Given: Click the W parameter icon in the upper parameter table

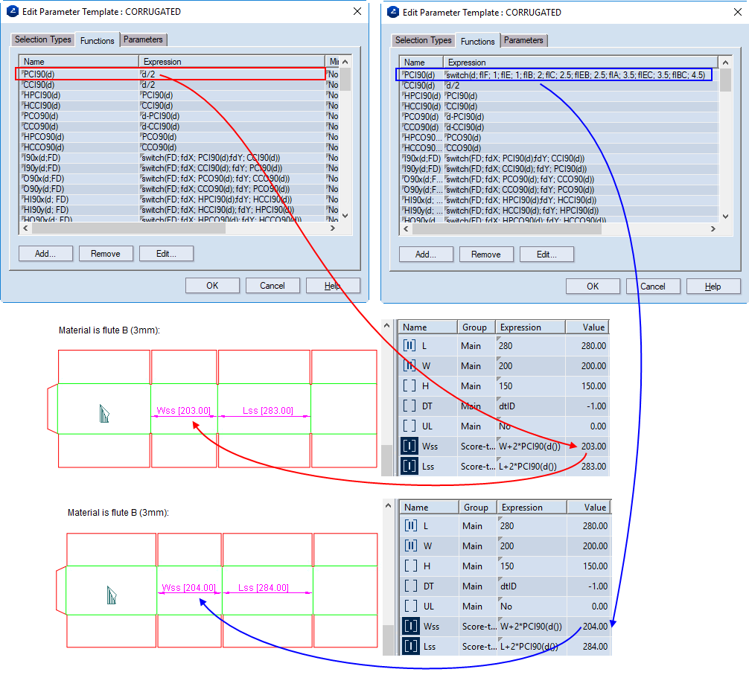Looking at the screenshot, I should 409,365.
